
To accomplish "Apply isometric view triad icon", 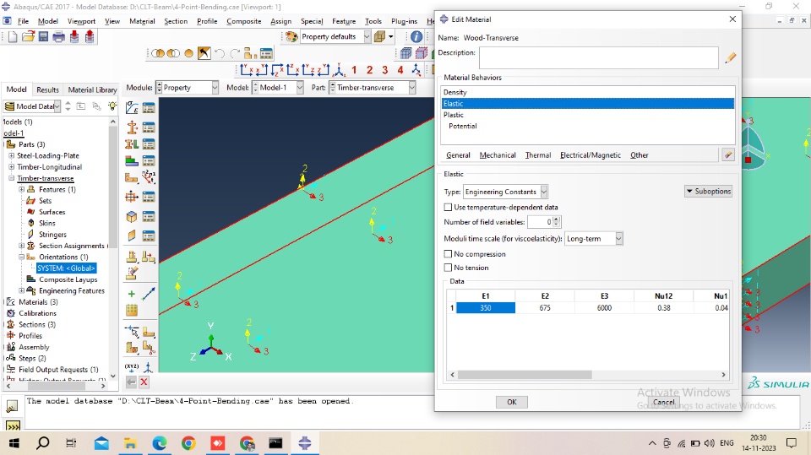I will 340,70.
